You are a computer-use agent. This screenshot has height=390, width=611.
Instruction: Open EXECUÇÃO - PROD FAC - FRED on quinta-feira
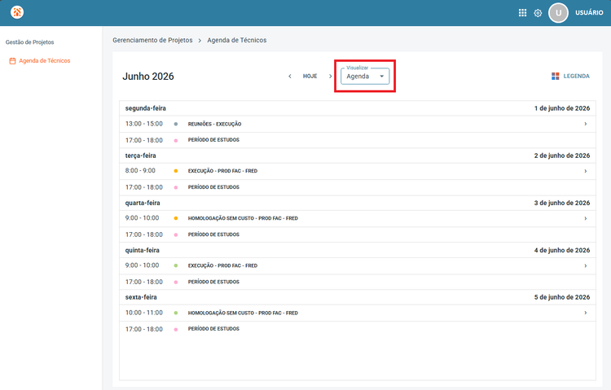click(x=222, y=265)
